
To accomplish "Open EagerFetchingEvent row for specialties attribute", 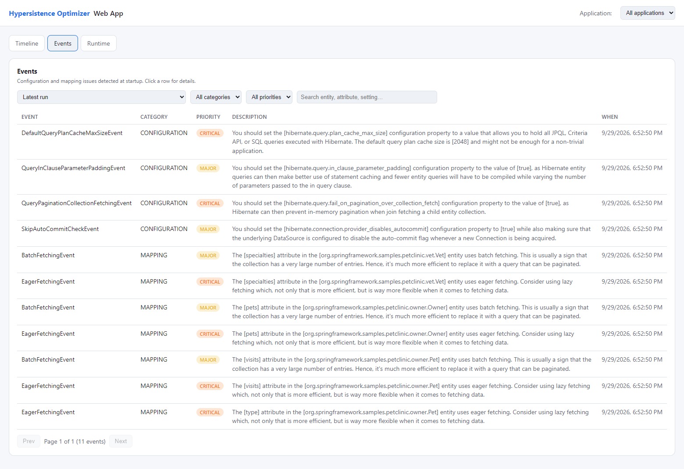I will click(x=342, y=286).
